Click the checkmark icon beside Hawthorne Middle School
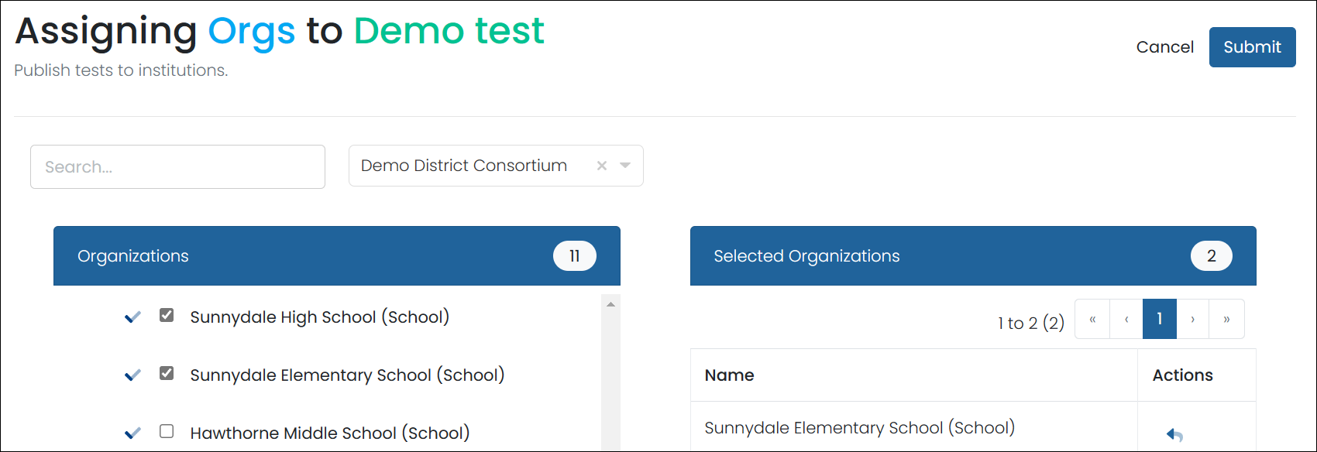 [x=132, y=433]
